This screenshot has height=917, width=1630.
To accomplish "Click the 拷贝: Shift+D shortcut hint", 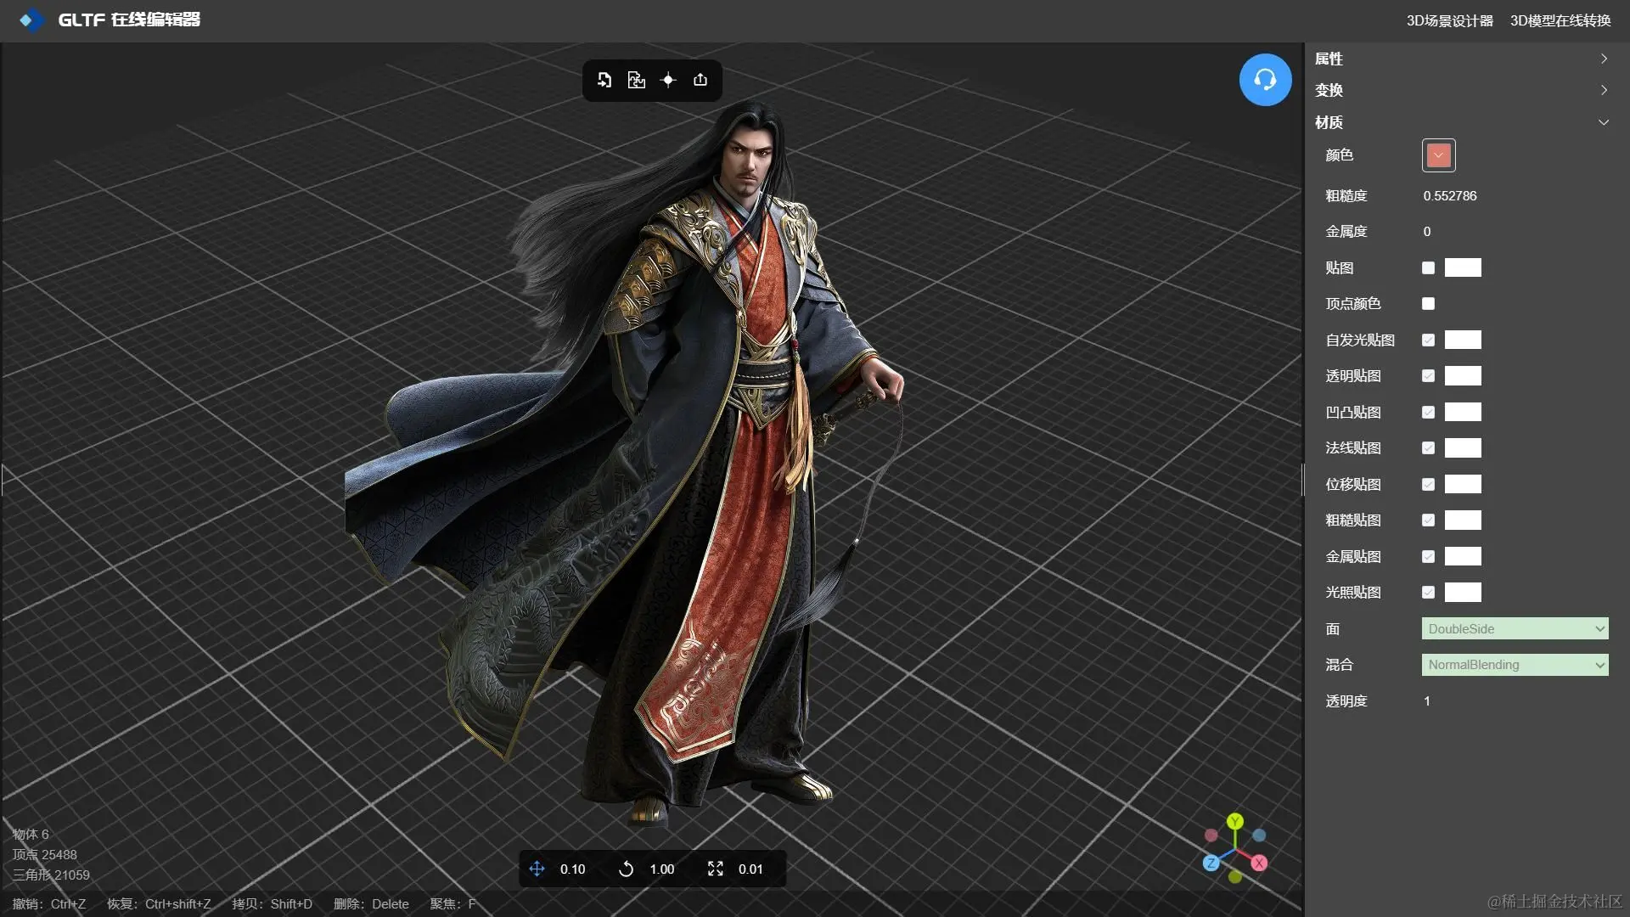I will (273, 903).
